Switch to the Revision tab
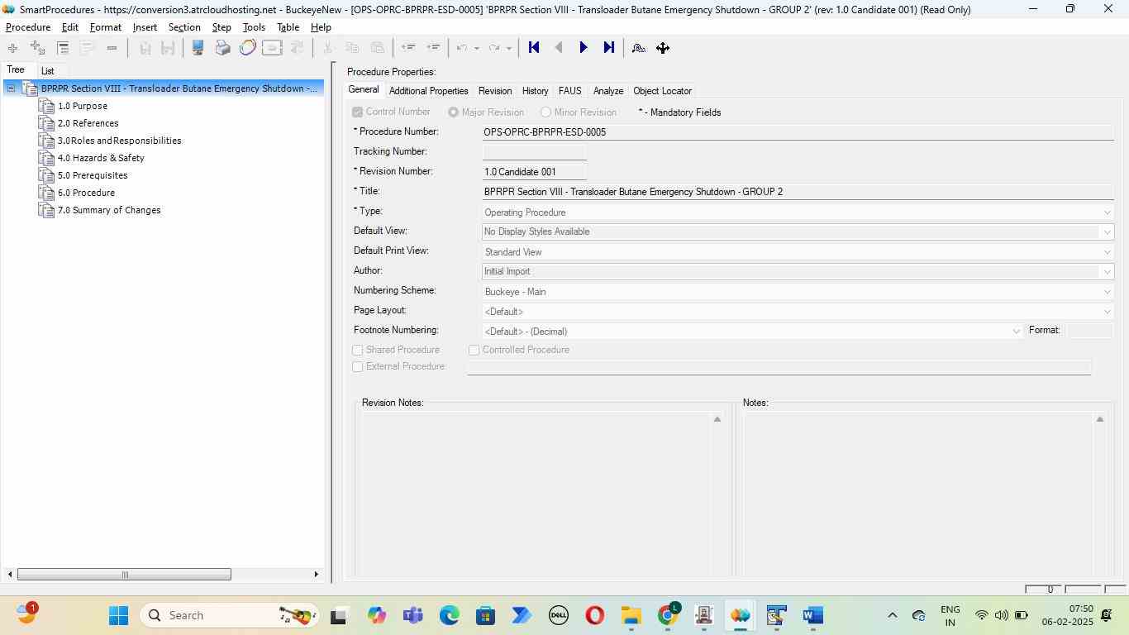This screenshot has height=635, width=1129. tap(495, 91)
